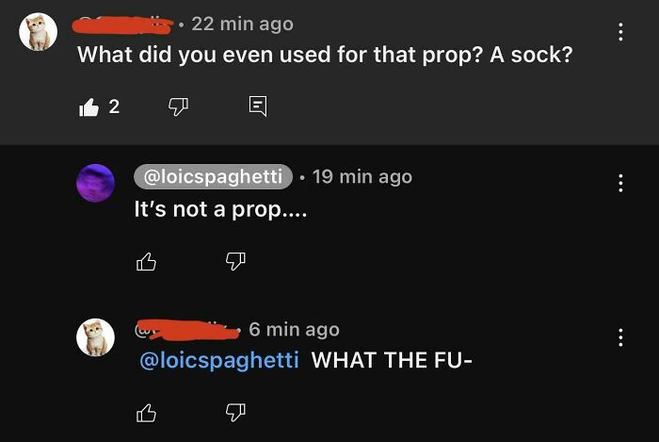659x442 pixels.
Task: Like the "A sock?" top comment
Action: click(89, 107)
